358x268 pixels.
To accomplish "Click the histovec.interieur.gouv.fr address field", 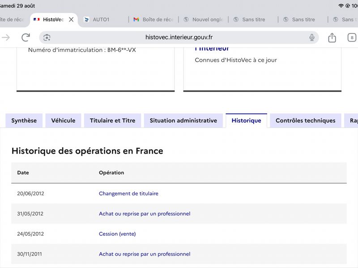I will 179,38.
